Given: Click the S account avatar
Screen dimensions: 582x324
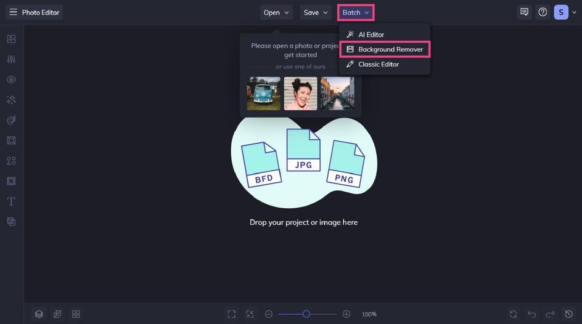Looking at the screenshot, I should coord(561,12).
